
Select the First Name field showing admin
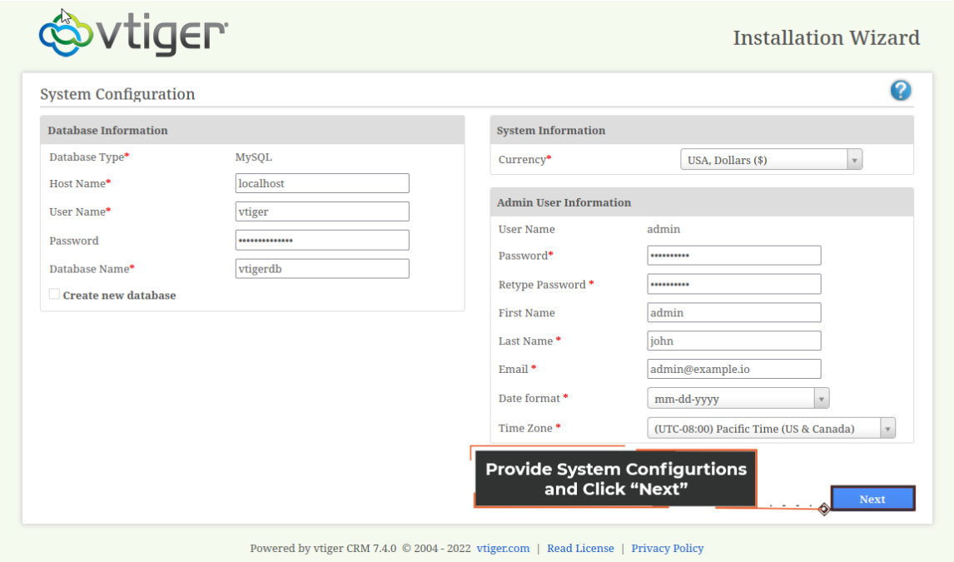733,311
